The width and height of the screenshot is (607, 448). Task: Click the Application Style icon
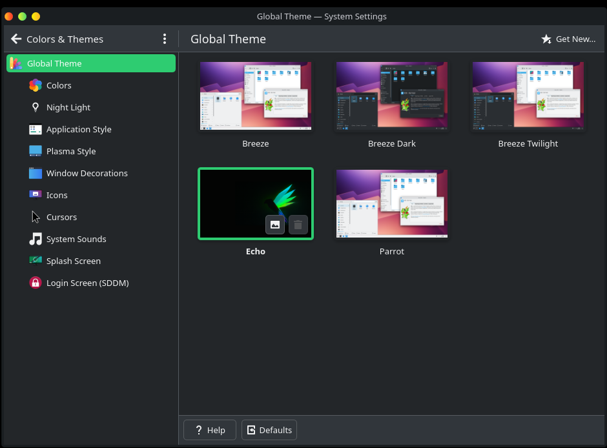36,129
